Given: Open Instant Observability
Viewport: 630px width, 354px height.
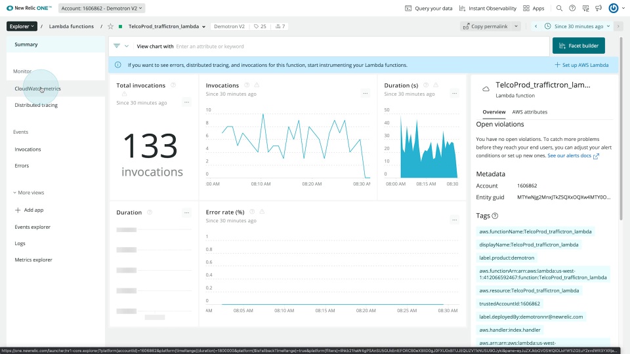Looking at the screenshot, I should click(488, 8).
